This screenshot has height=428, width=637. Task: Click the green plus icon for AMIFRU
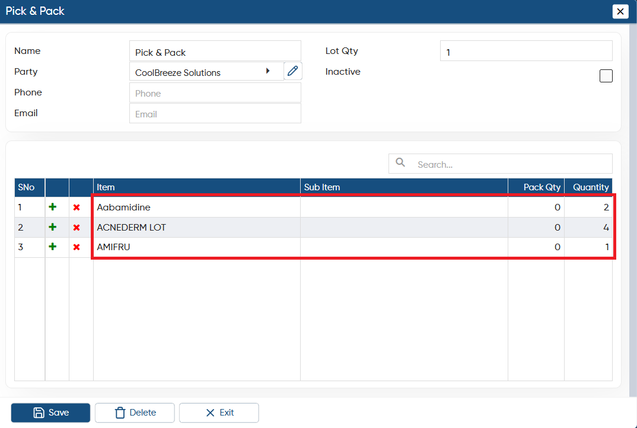[x=52, y=247]
